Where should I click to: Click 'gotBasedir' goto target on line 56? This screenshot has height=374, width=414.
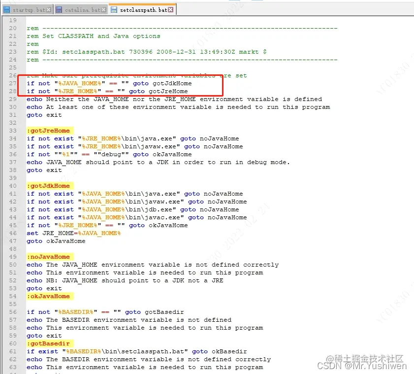[x=164, y=312]
